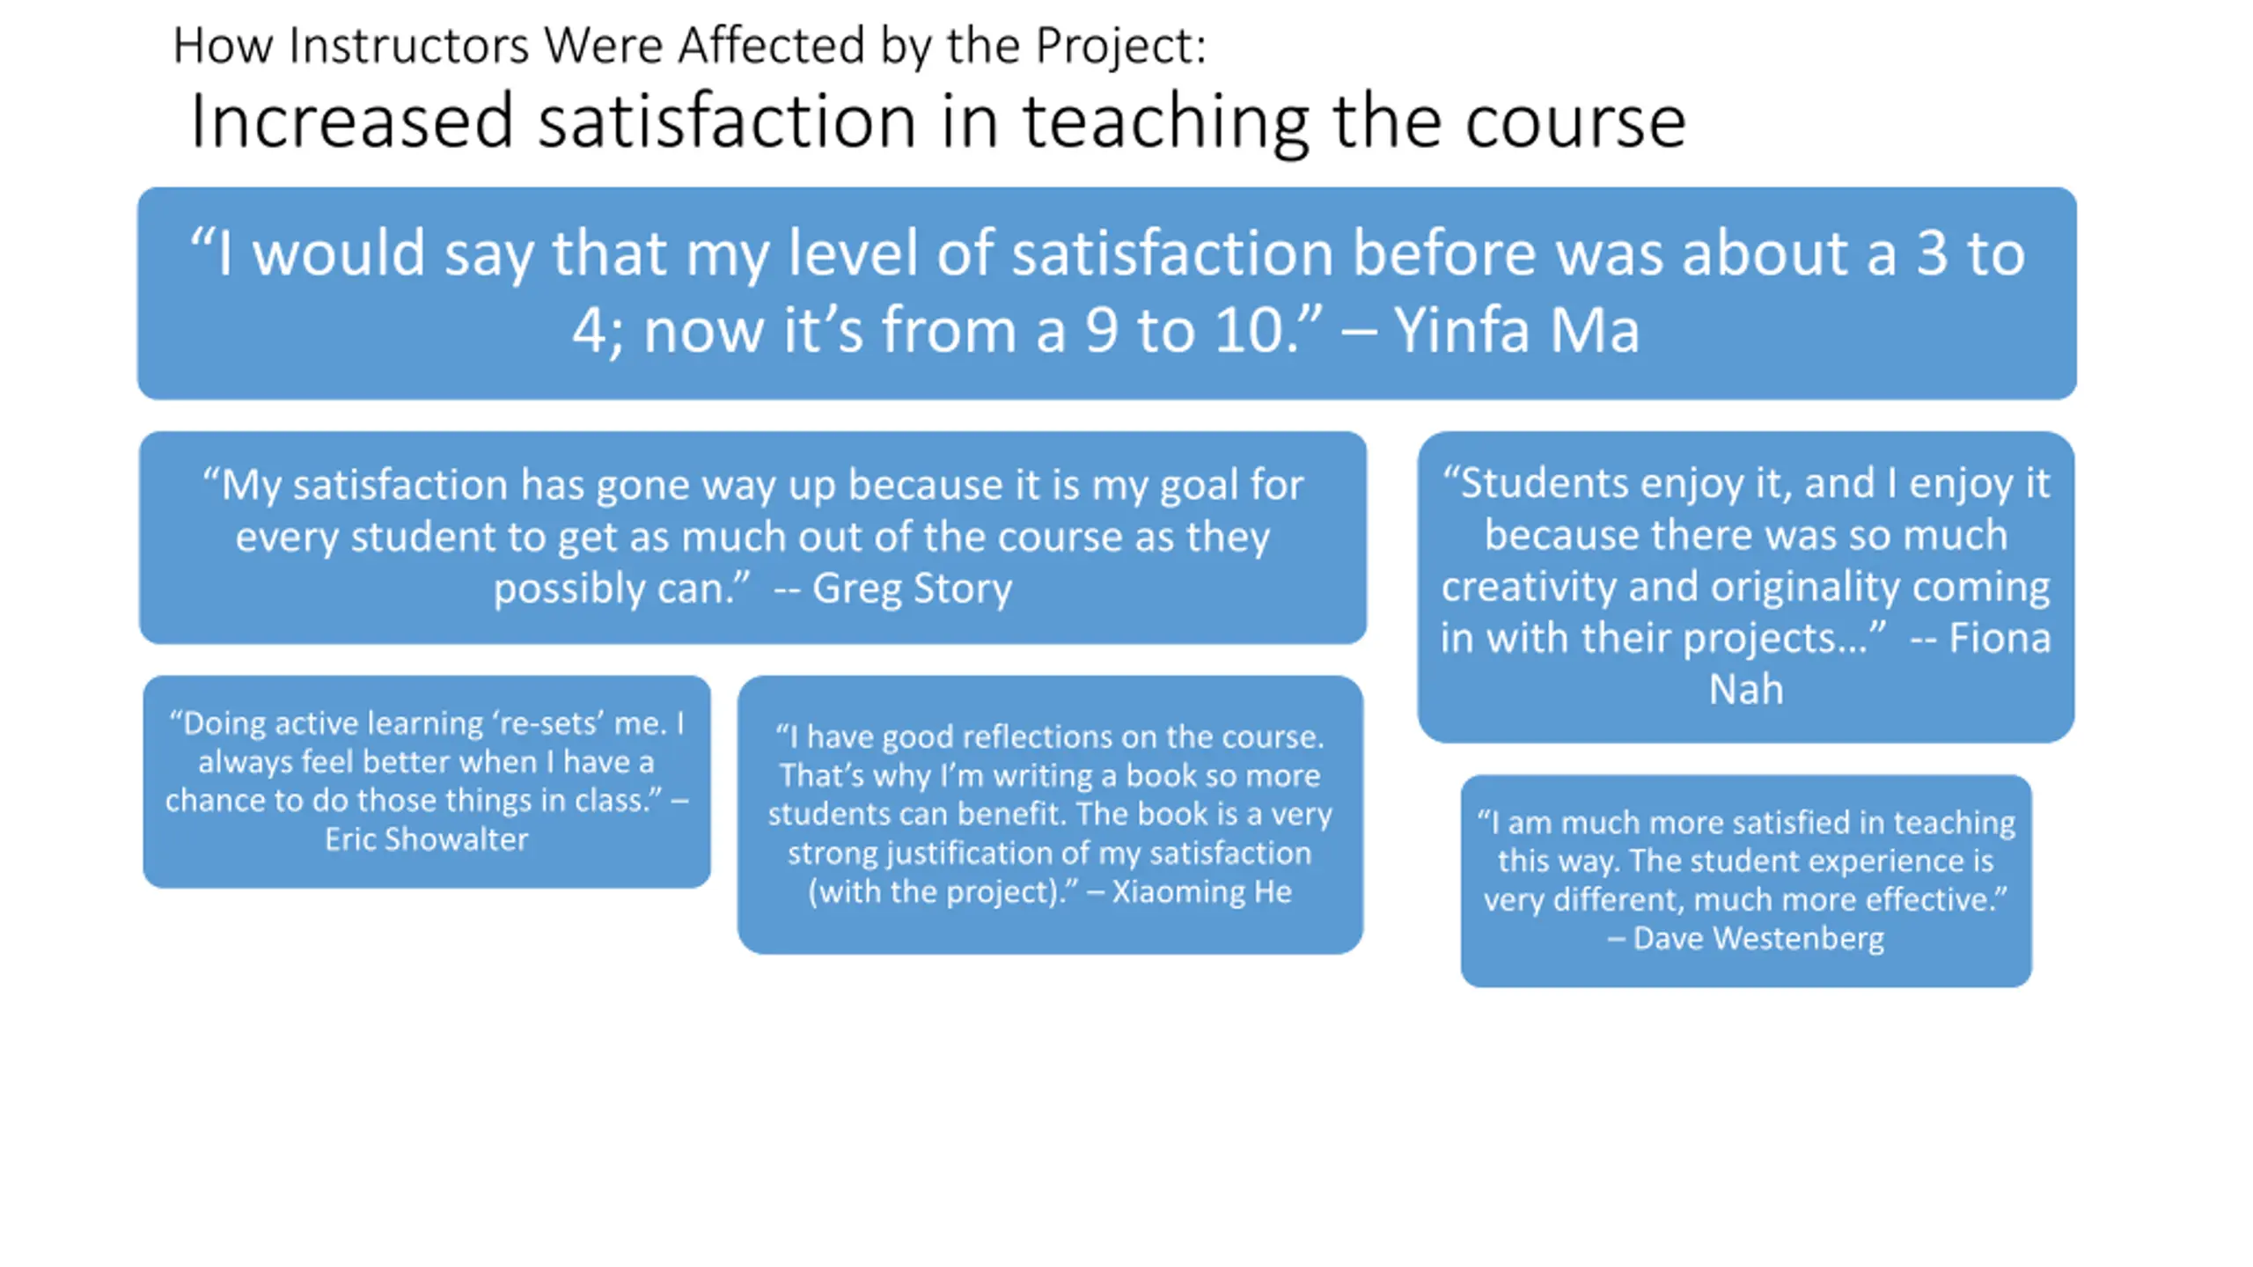2253x1267 pixels.
Task: Select the quote box starting 'I am much more satisfied'
Action: click(1746, 881)
